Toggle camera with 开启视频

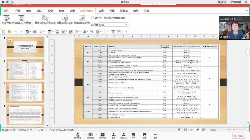(x=90, y=134)
